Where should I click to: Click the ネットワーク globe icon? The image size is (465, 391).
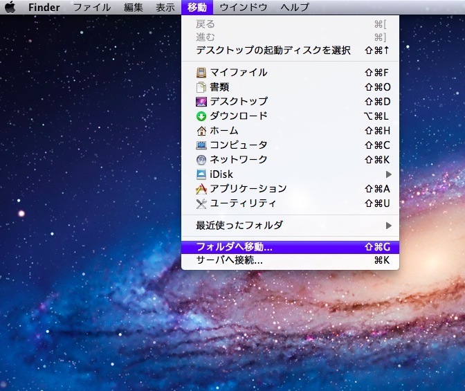201,160
